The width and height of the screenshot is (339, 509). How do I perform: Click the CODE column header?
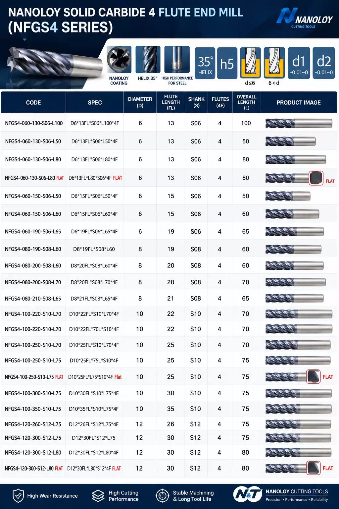pyautogui.click(x=33, y=102)
